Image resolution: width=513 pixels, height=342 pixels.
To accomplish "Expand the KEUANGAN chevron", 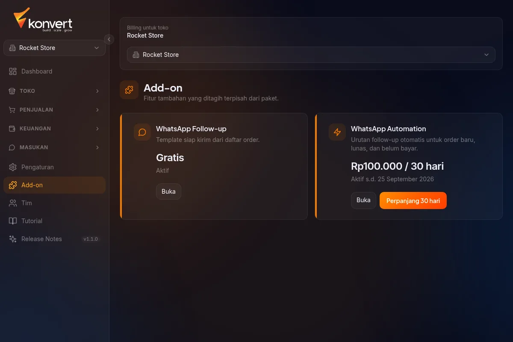I will point(97,129).
